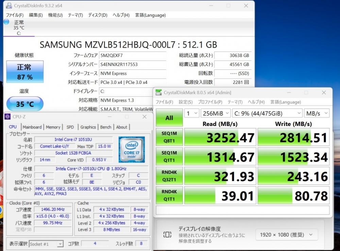Screen dimensions: 340x251
Task: Click the transfer mode field PCIe 3.0 x4
Action: coord(133,82)
